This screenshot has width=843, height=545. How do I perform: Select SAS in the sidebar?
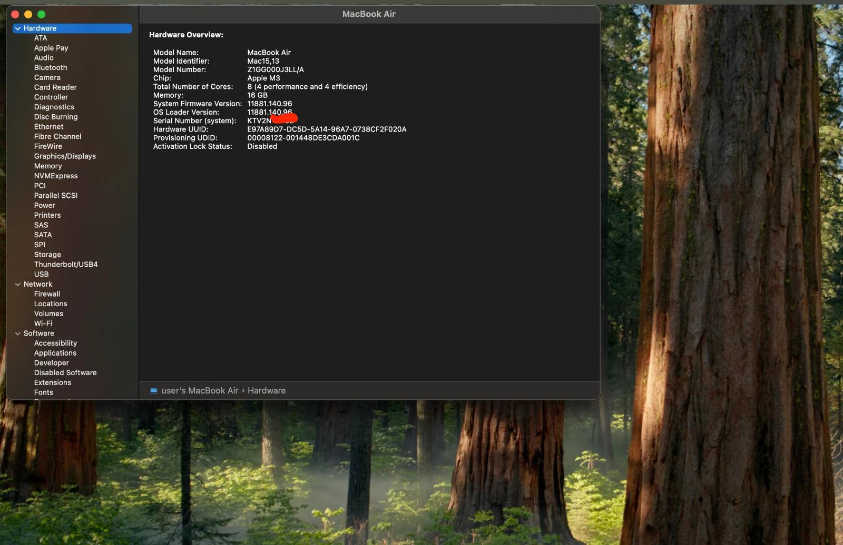pos(41,225)
